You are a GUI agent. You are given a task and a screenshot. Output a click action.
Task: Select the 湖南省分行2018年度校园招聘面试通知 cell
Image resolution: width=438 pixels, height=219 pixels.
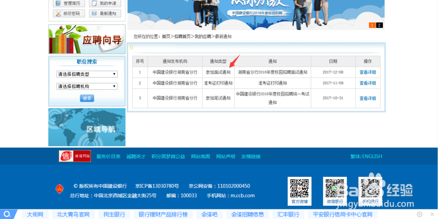click(x=272, y=72)
